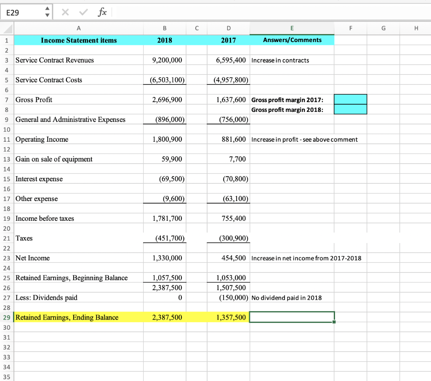Screen dimensions: 431x381
Task: Select column H header
Action: click(x=416, y=29)
